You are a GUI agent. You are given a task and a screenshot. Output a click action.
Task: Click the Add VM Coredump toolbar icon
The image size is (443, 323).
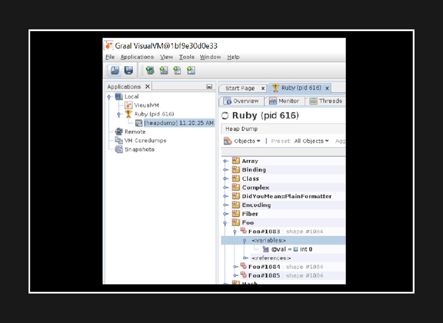tap(177, 70)
